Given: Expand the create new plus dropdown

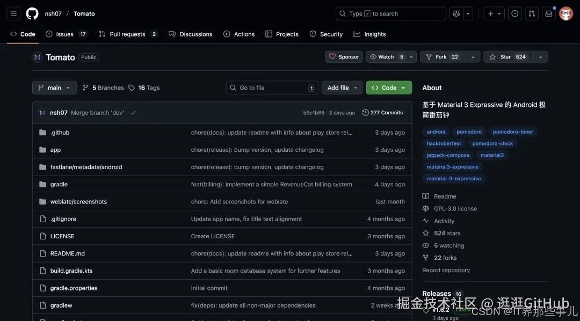Looking at the screenshot, I should tap(494, 13).
